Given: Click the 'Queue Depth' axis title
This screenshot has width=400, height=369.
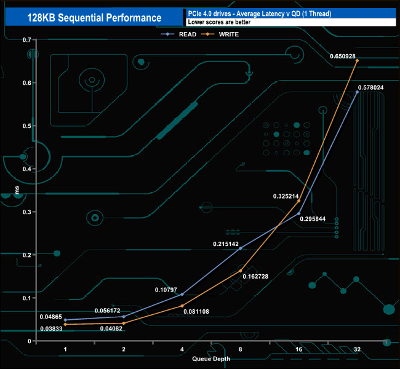Looking at the screenshot, I should [211, 359].
